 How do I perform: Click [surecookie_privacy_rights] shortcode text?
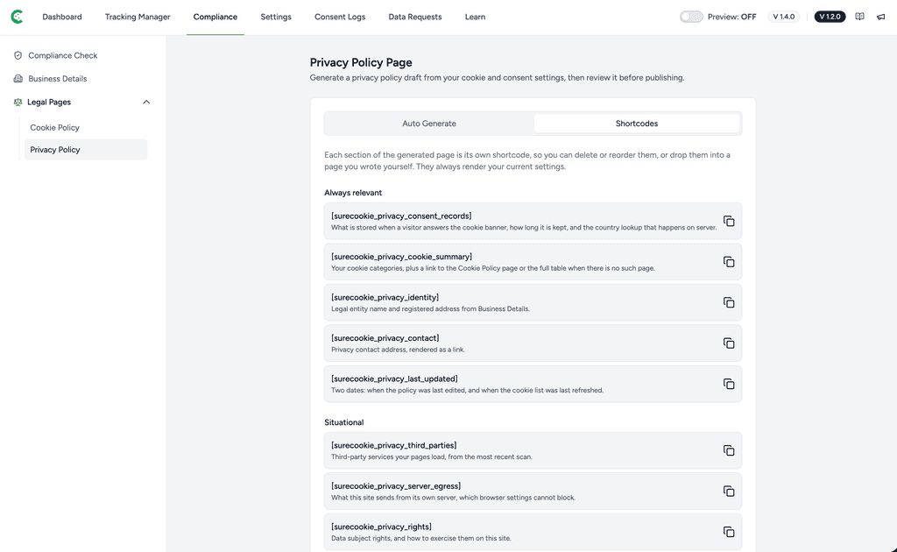(381, 527)
